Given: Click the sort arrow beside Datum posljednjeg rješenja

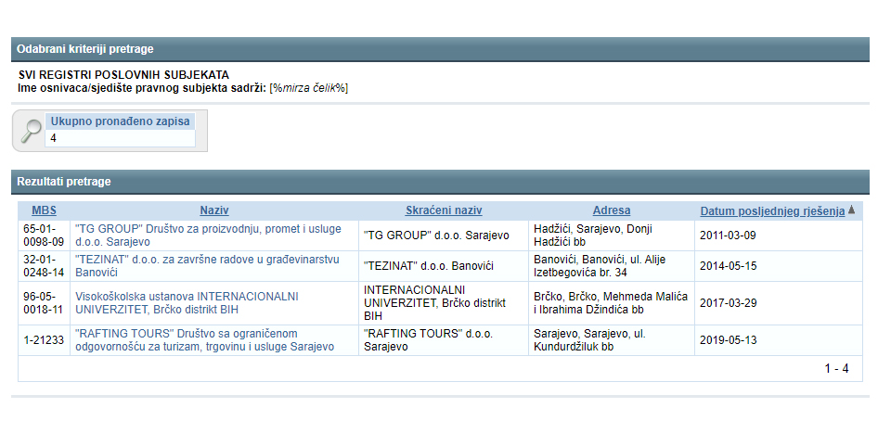Looking at the screenshot, I should click(x=852, y=210).
